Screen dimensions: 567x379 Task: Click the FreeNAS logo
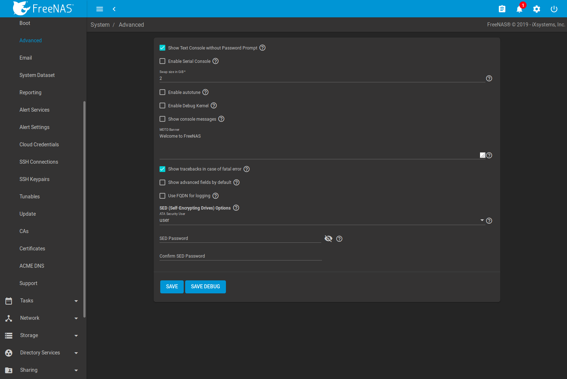tap(43, 8)
